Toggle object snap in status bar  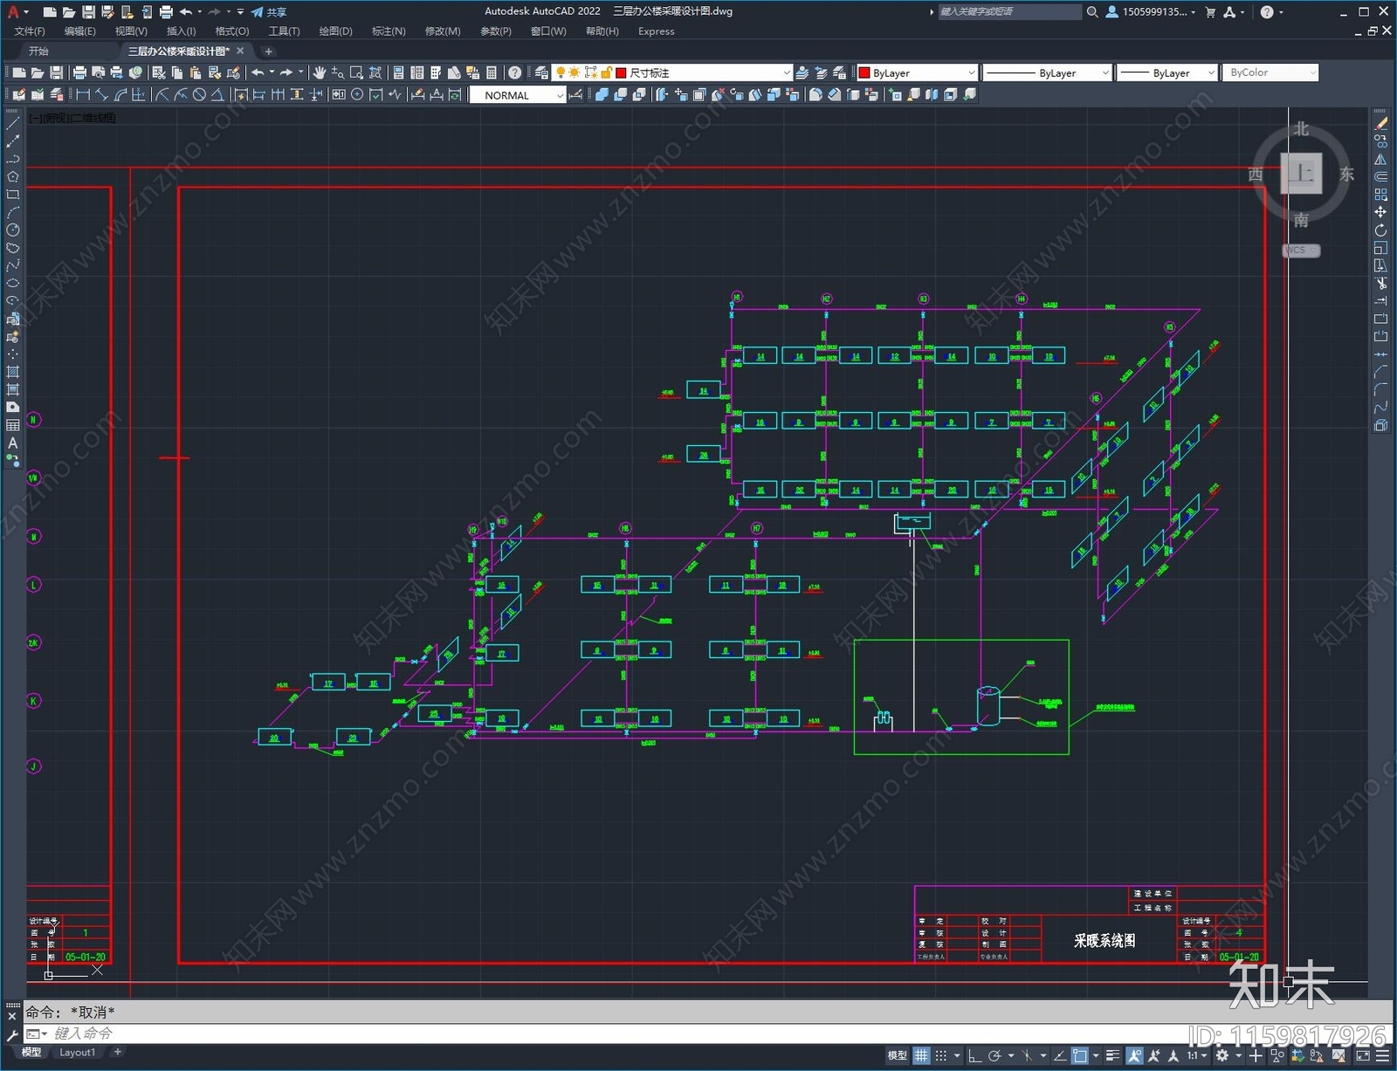[1080, 1055]
